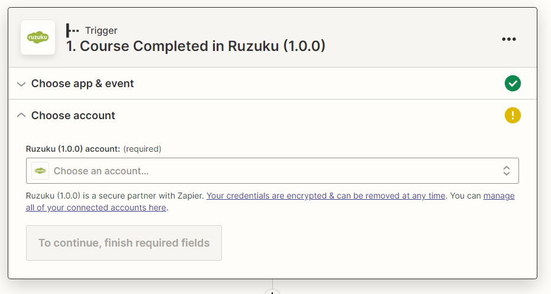Click the "Trigger" label above the title
Screen dimensions: 551x294
101,30
